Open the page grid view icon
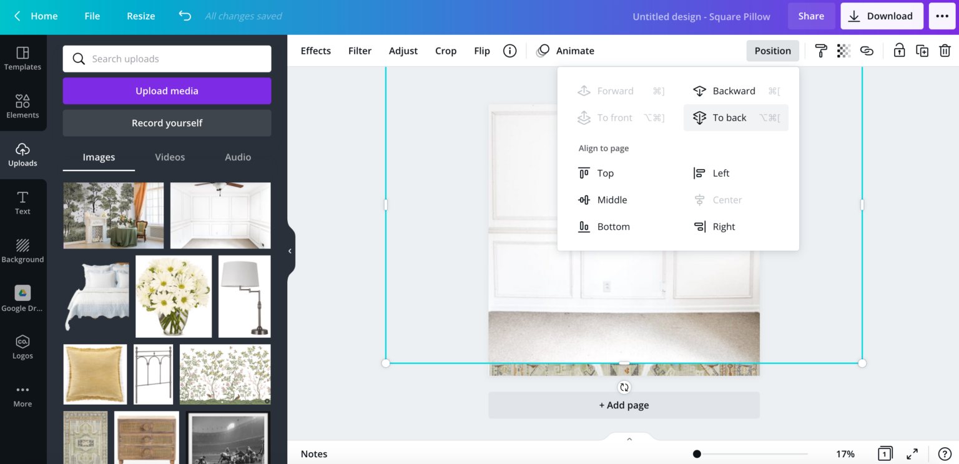 coord(885,454)
